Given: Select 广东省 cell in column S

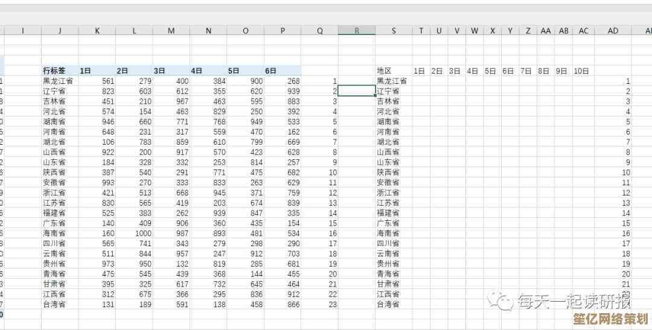Looking at the screenshot, I should click(388, 223).
